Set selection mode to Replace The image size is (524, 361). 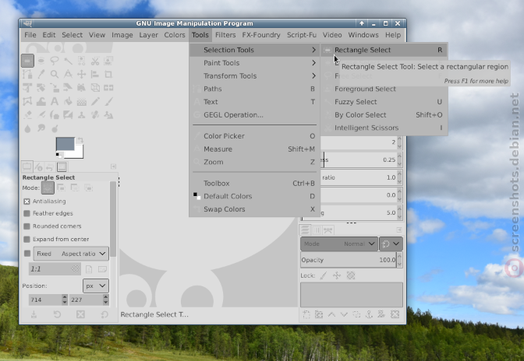tap(48, 188)
